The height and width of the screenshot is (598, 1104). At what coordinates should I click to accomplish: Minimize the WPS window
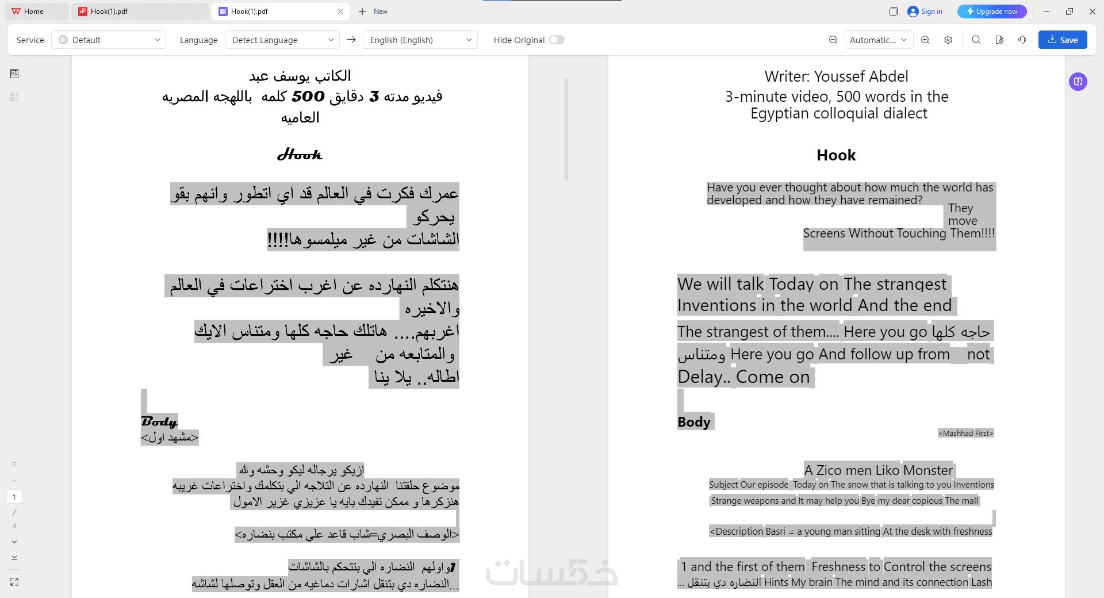click(x=1046, y=11)
